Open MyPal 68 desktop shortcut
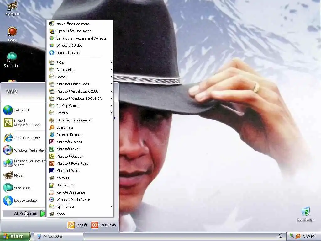321x241 pixels. click(12, 8)
